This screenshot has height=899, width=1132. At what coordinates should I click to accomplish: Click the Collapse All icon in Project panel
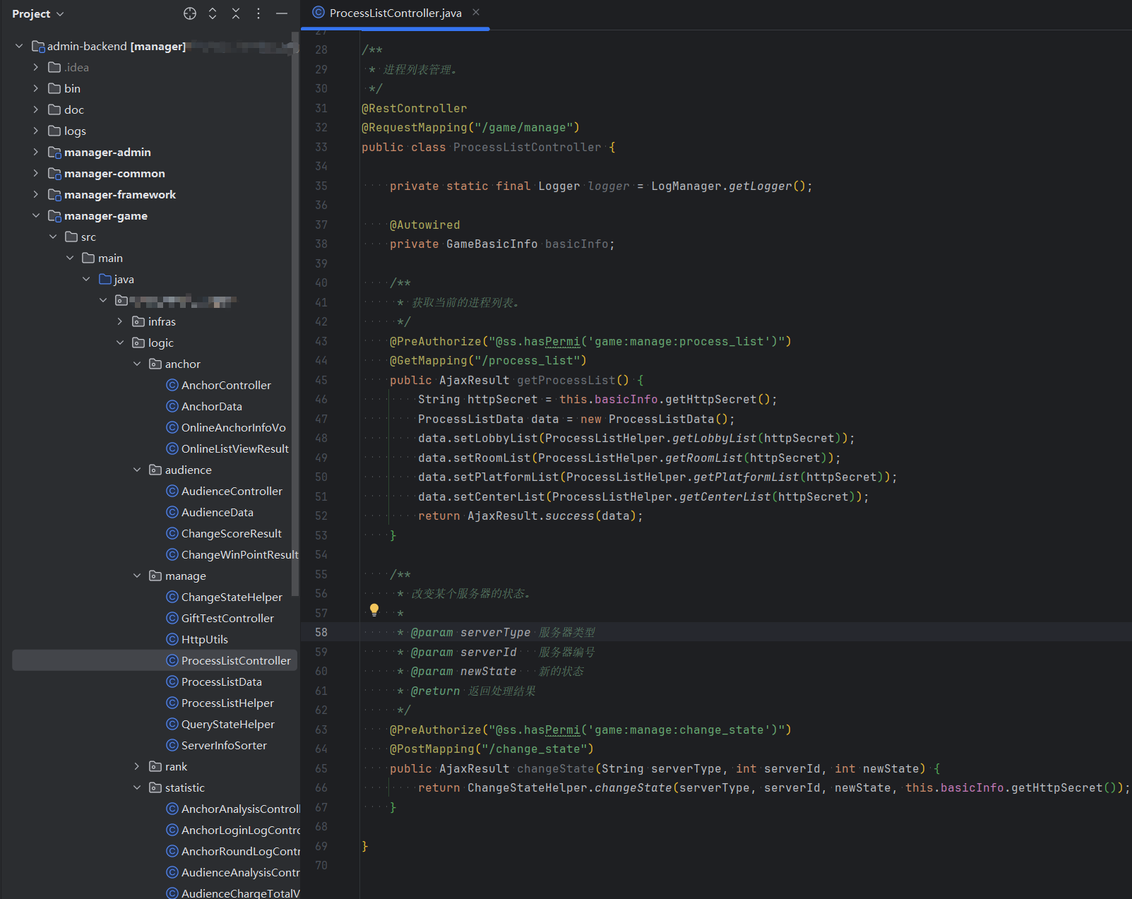(236, 13)
